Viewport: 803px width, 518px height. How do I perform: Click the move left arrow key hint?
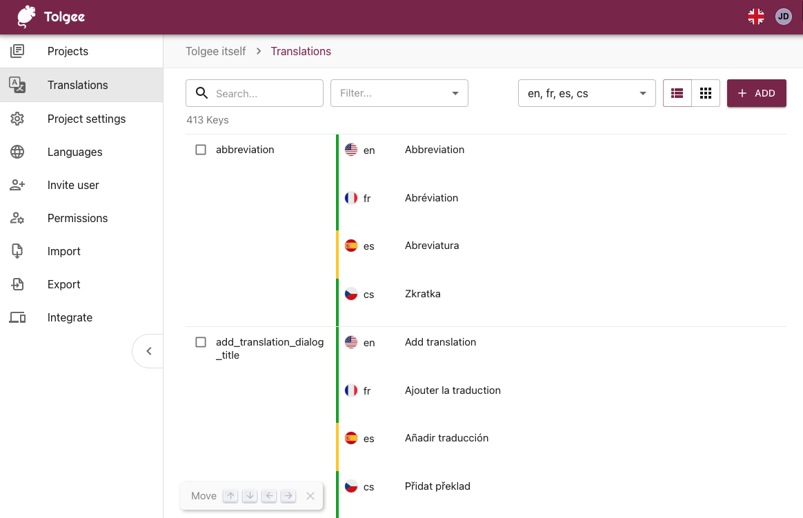pyautogui.click(x=269, y=495)
